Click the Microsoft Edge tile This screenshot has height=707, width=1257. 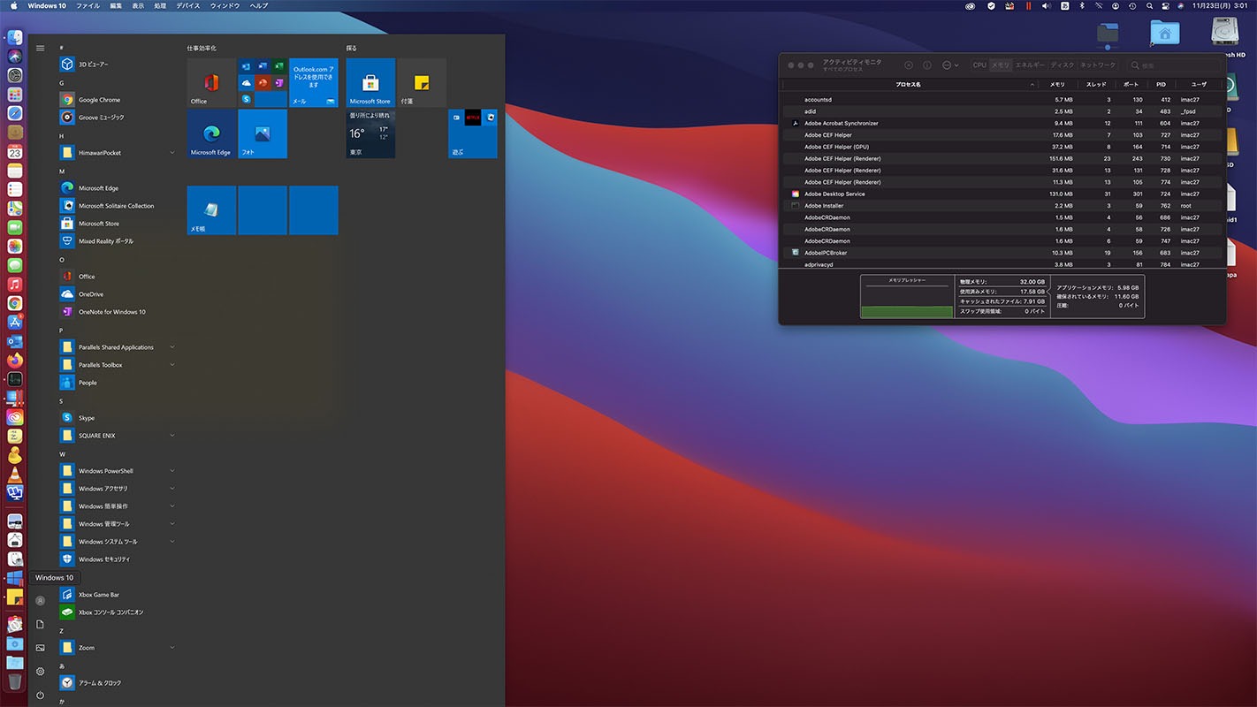211,133
